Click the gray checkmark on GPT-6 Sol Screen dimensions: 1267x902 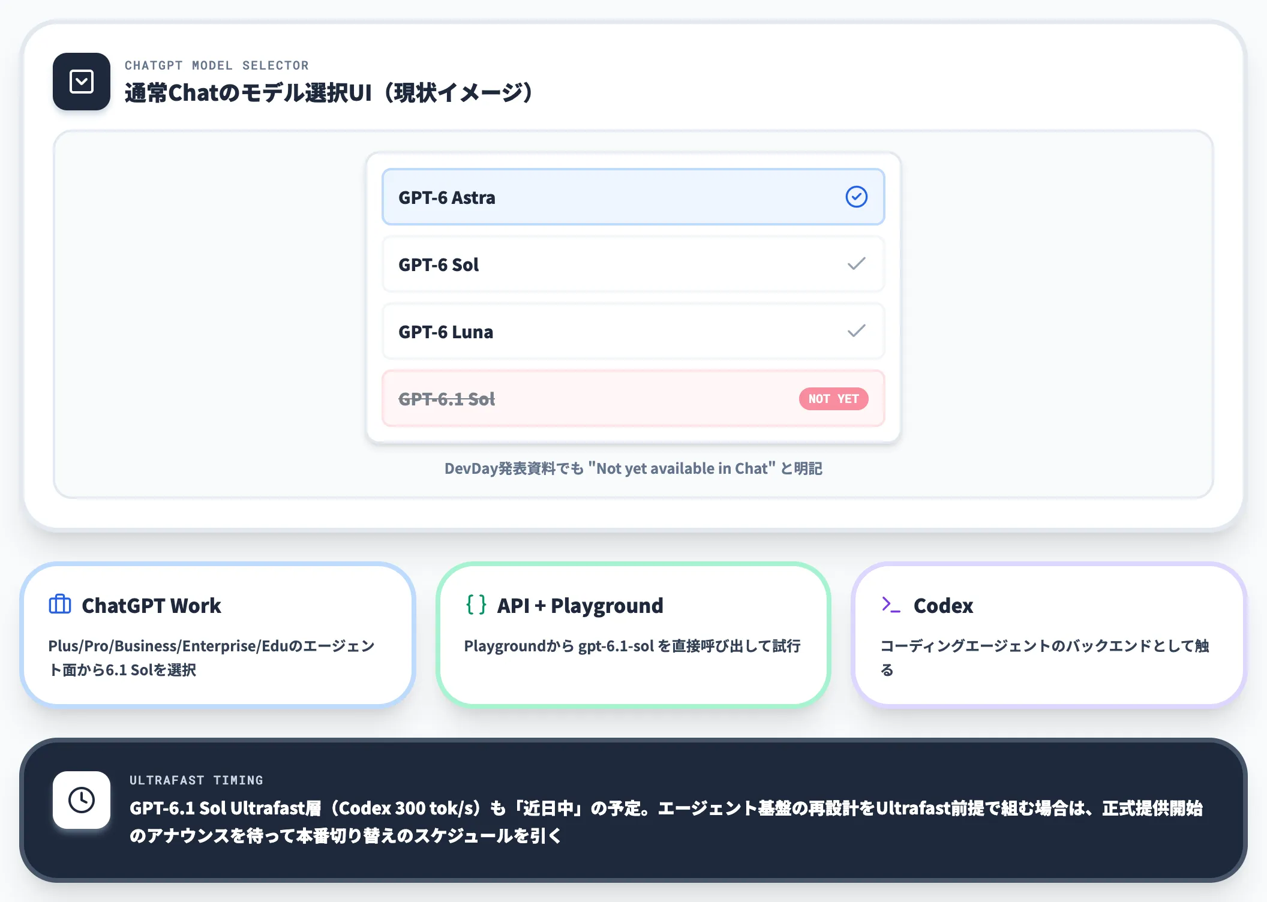point(856,264)
